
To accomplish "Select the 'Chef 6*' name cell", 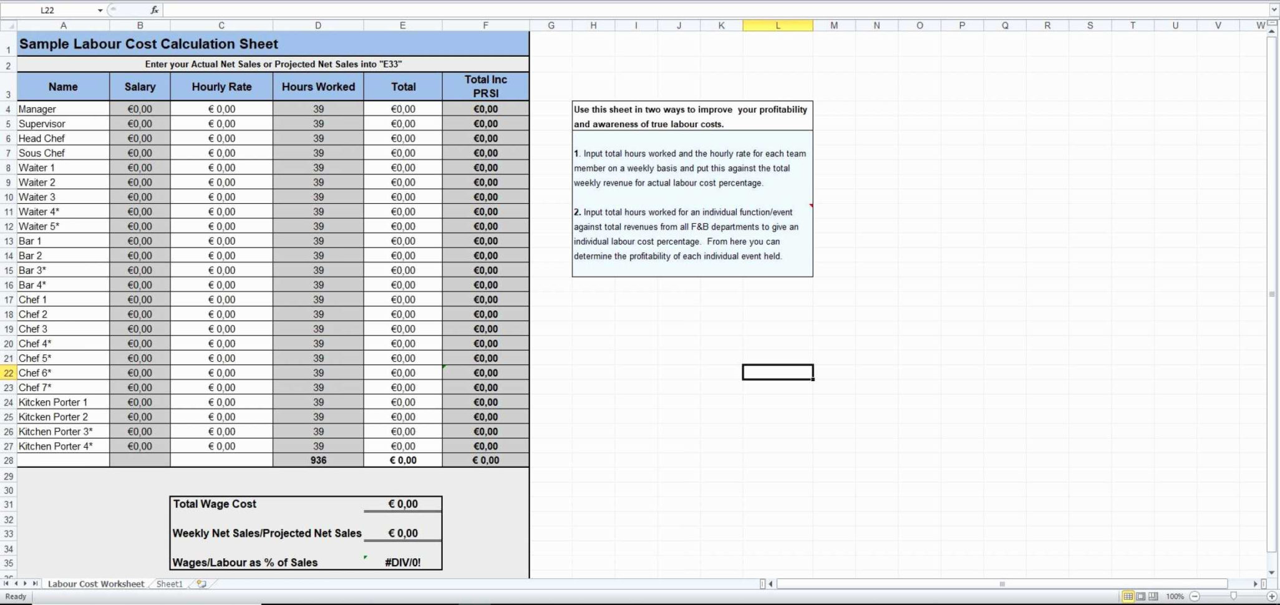I will [63, 373].
